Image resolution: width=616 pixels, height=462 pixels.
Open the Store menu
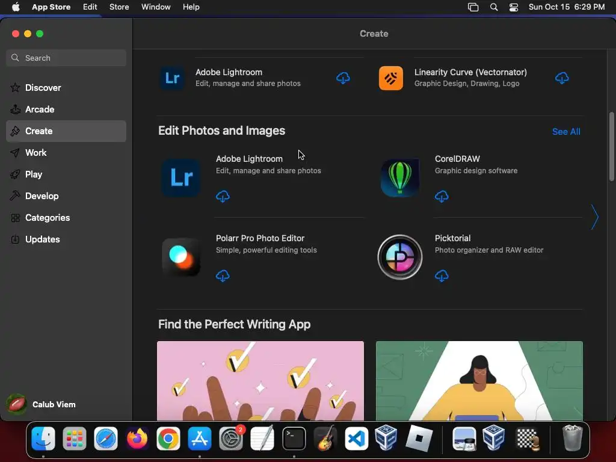tap(119, 7)
